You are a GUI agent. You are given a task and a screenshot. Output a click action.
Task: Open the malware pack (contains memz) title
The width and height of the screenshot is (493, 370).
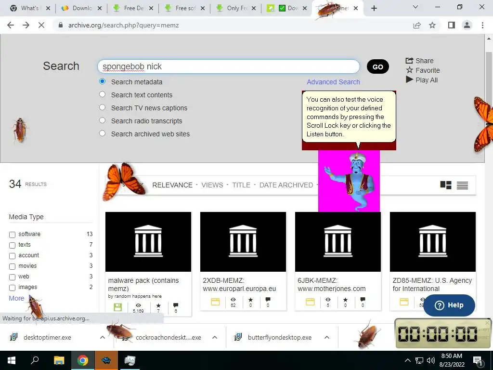(143, 284)
